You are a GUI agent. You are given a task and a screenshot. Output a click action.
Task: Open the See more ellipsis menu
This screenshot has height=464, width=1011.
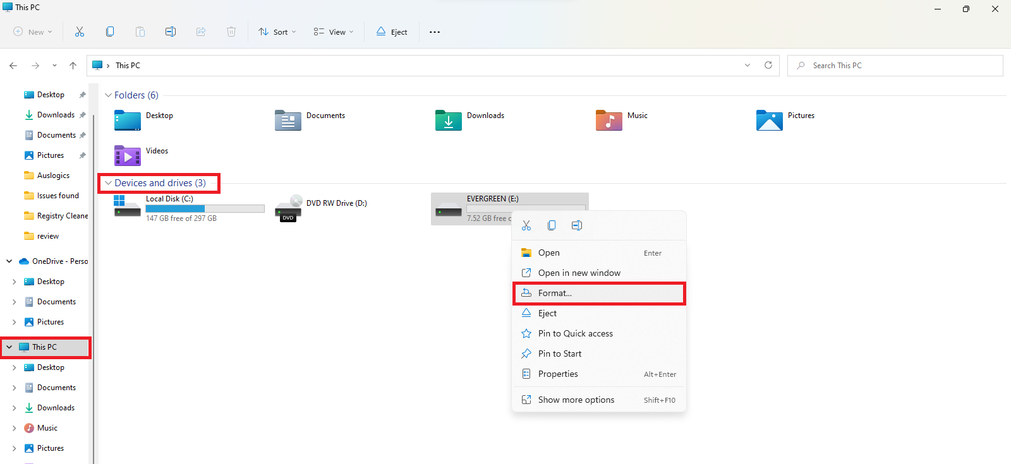(435, 32)
